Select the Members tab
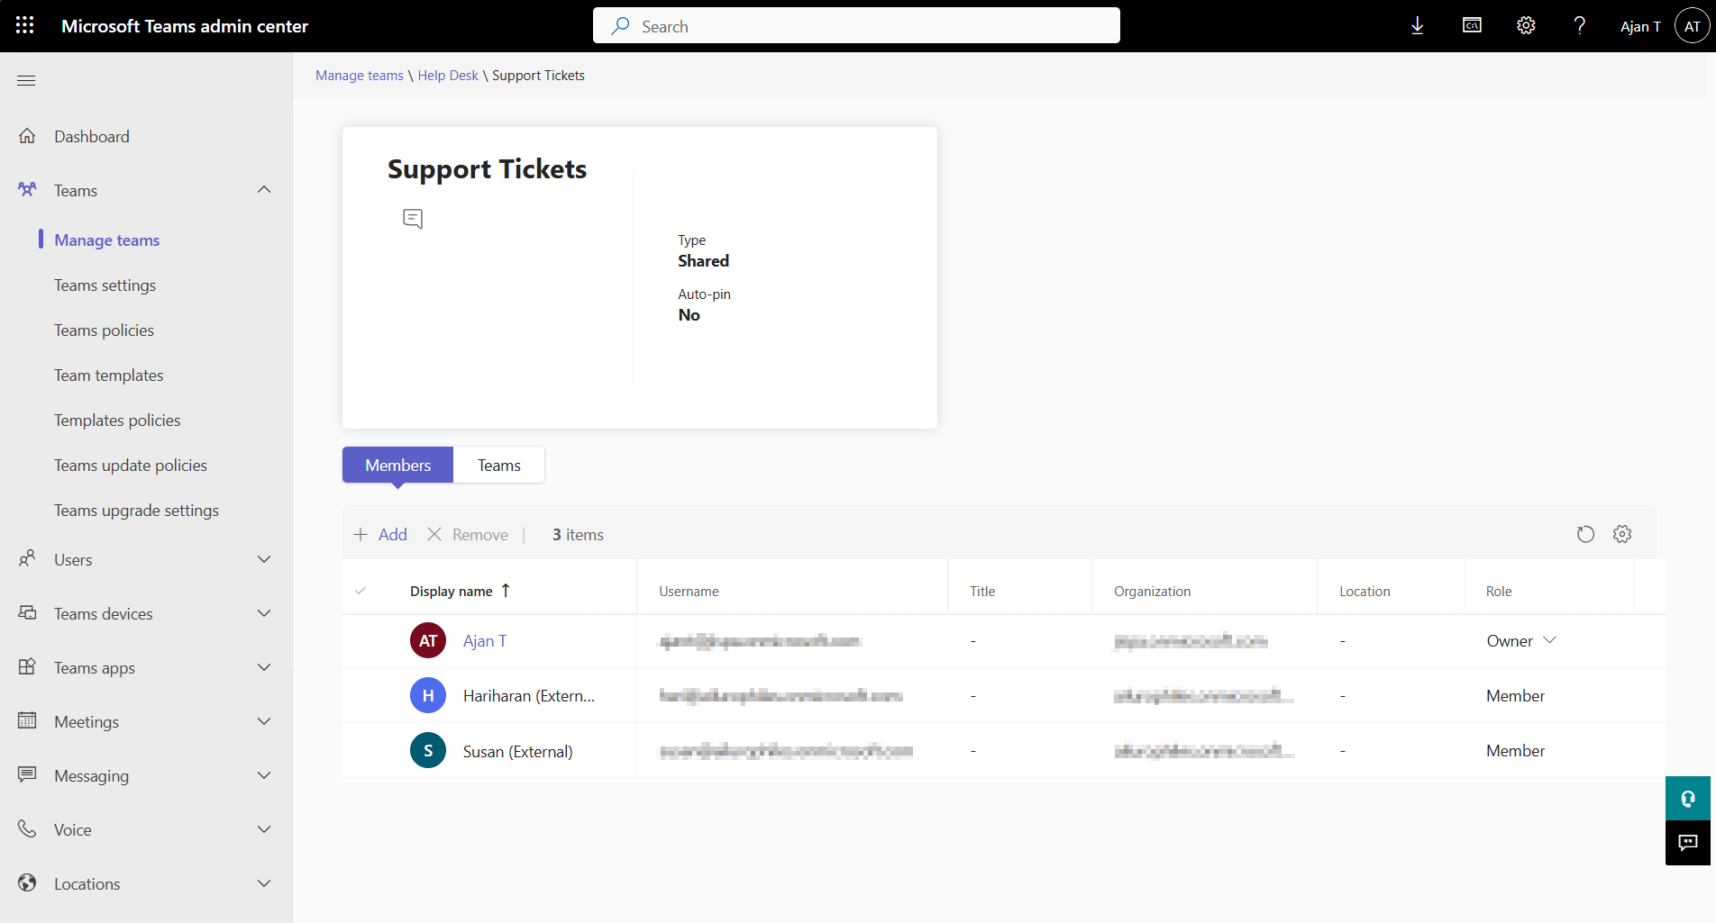The image size is (1716, 923). [x=397, y=465]
